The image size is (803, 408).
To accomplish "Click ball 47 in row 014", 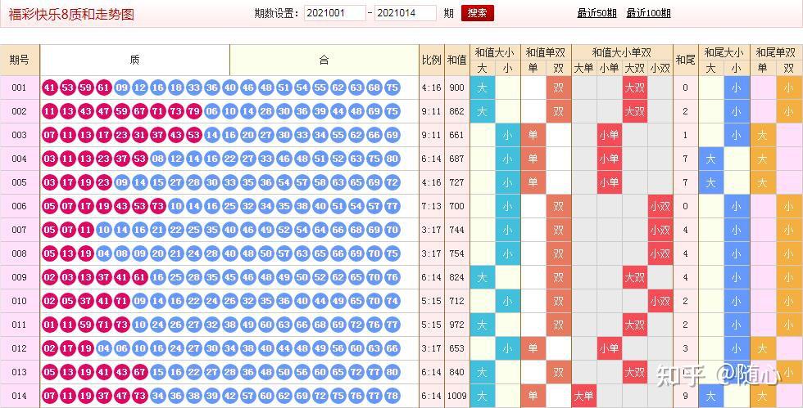I will coord(122,396).
